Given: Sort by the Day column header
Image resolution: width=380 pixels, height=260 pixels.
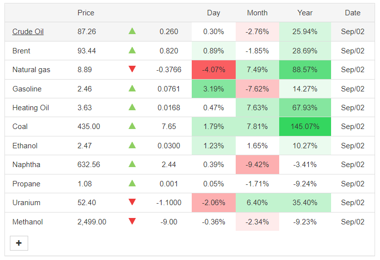Looking at the screenshot, I should pyautogui.click(x=213, y=12).
